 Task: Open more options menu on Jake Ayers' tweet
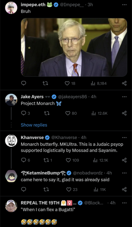pyautogui.click(x=124, y=97)
